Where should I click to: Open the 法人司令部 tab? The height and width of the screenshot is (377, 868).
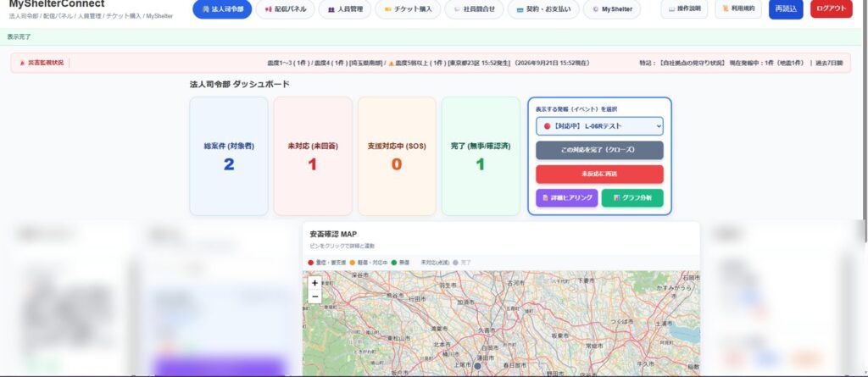click(x=222, y=8)
